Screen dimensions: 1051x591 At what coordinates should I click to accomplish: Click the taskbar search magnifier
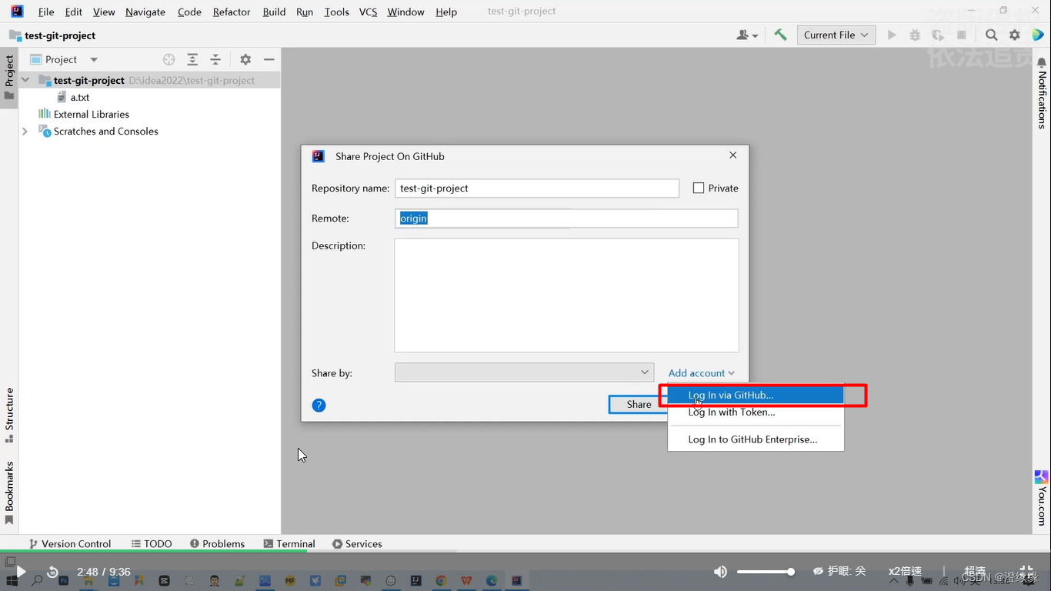coord(37,581)
